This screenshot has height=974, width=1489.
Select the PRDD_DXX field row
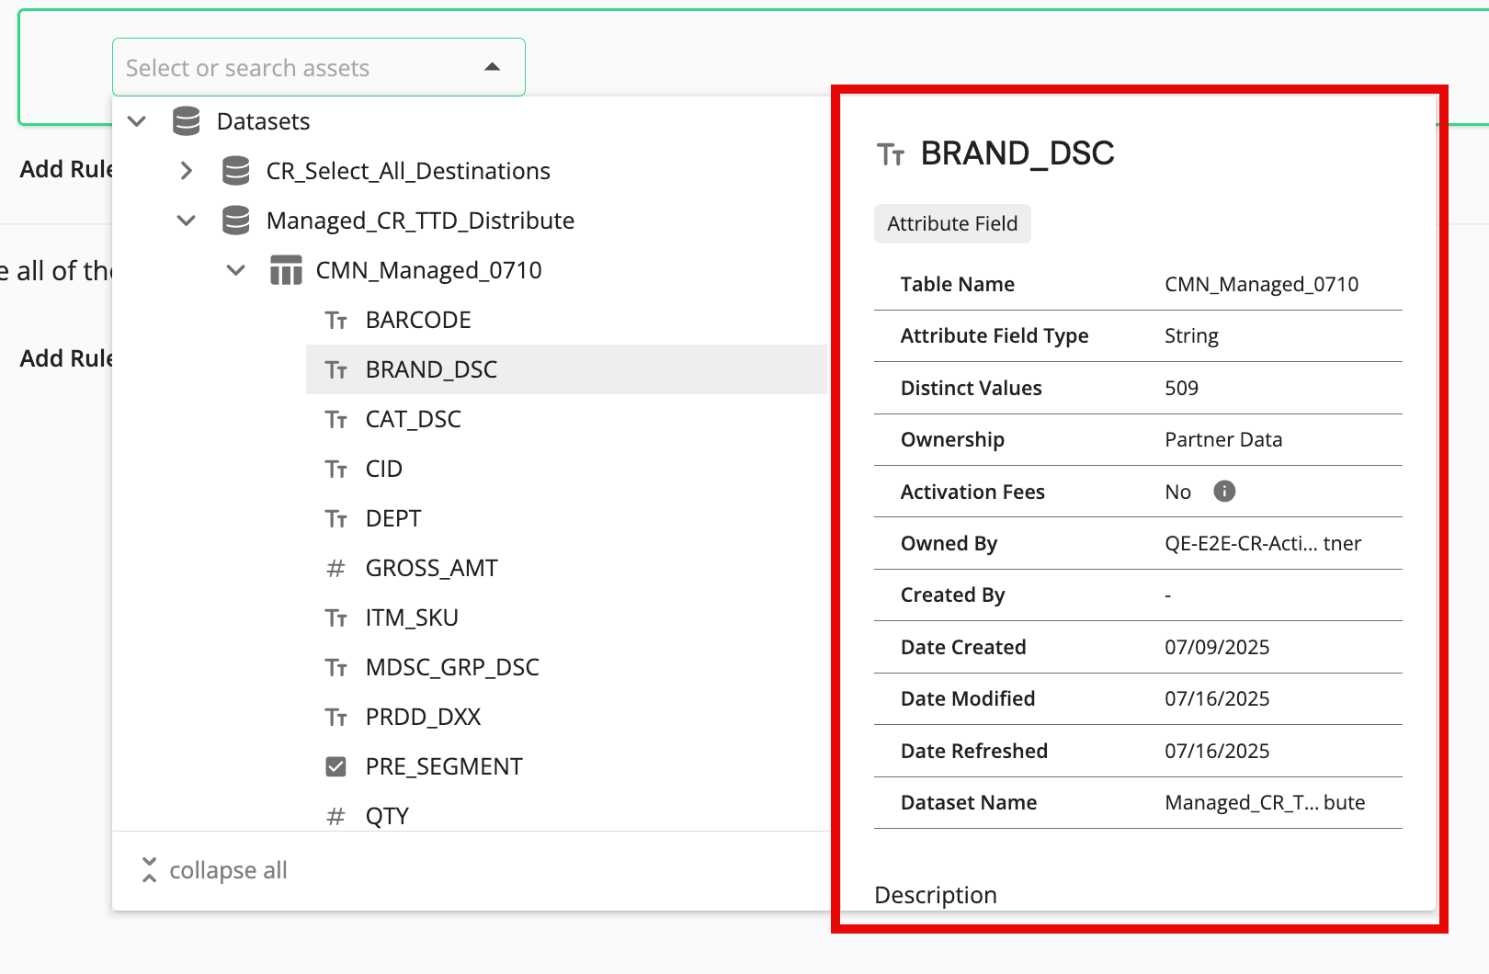(566, 717)
